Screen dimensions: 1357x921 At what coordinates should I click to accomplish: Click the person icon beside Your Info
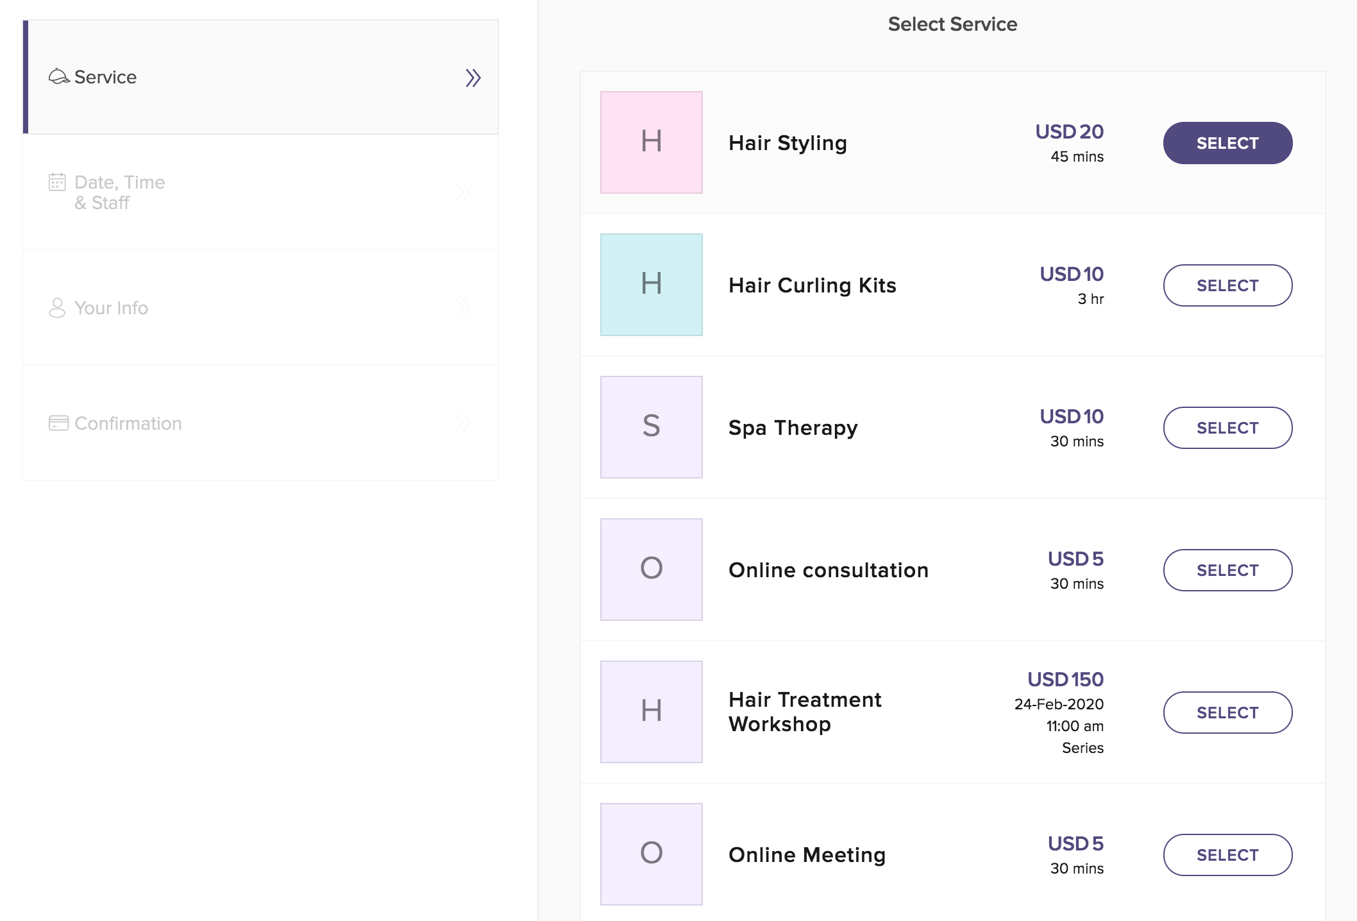pos(57,308)
